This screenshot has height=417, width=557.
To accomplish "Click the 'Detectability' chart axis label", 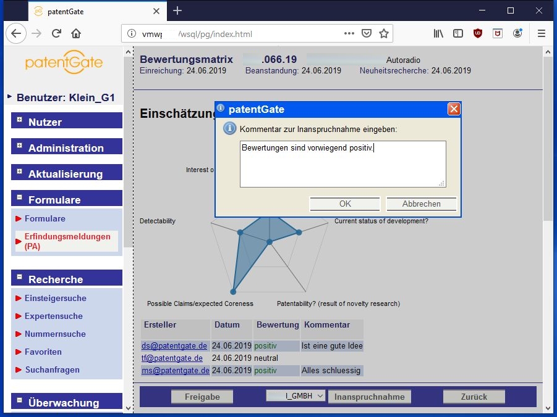I will click(158, 221).
